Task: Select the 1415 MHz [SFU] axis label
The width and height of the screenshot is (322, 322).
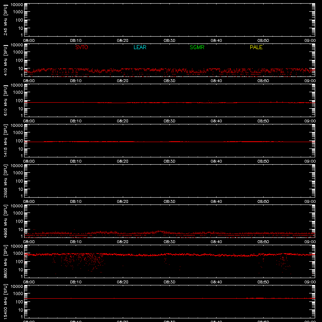Action: click(6, 140)
